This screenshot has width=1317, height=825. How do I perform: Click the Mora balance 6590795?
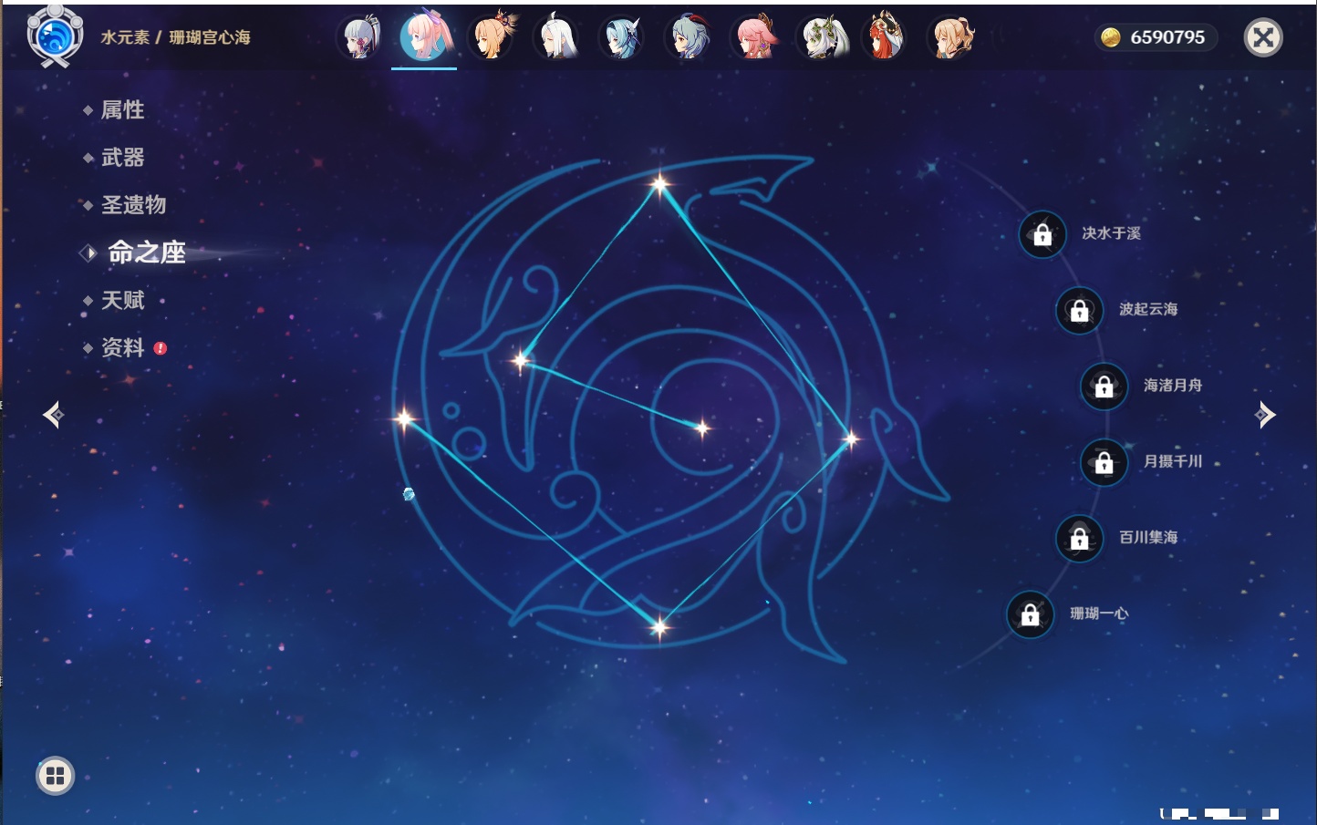[1167, 37]
